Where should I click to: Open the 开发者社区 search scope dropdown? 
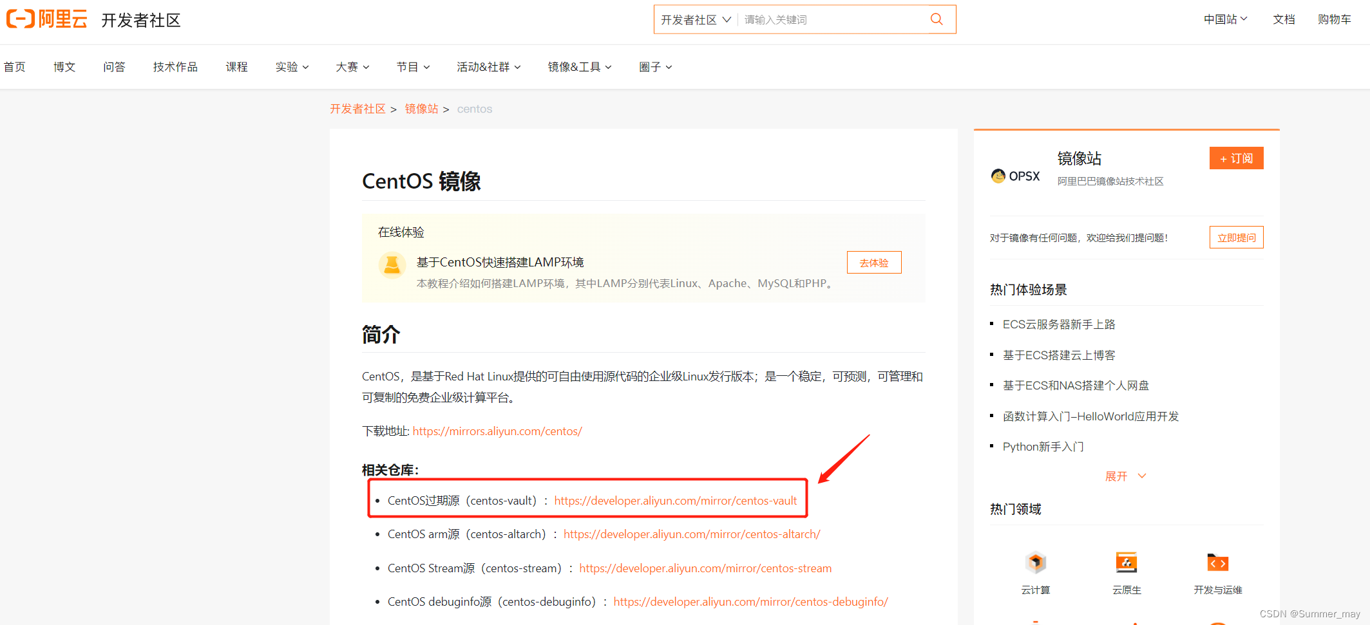tap(696, 20)
